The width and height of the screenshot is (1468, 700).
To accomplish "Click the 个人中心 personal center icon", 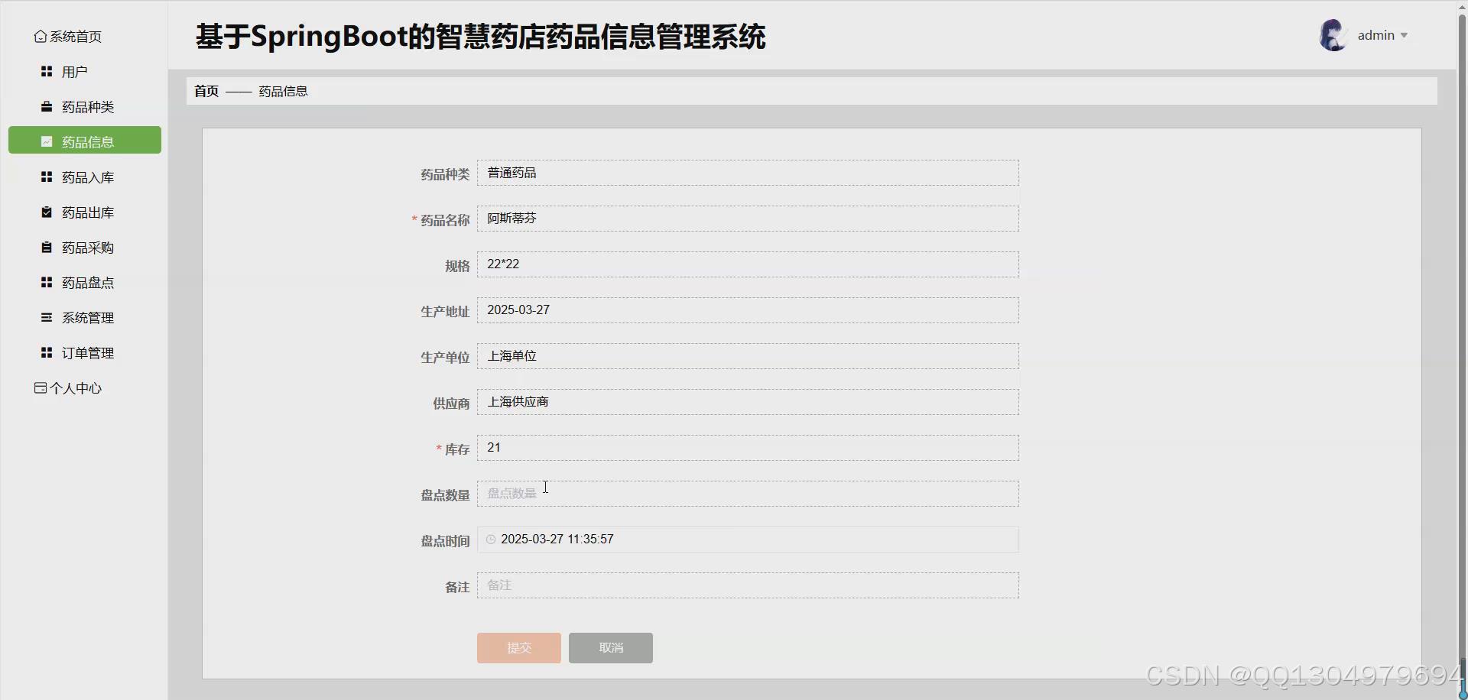I will (x=39, y=387).
